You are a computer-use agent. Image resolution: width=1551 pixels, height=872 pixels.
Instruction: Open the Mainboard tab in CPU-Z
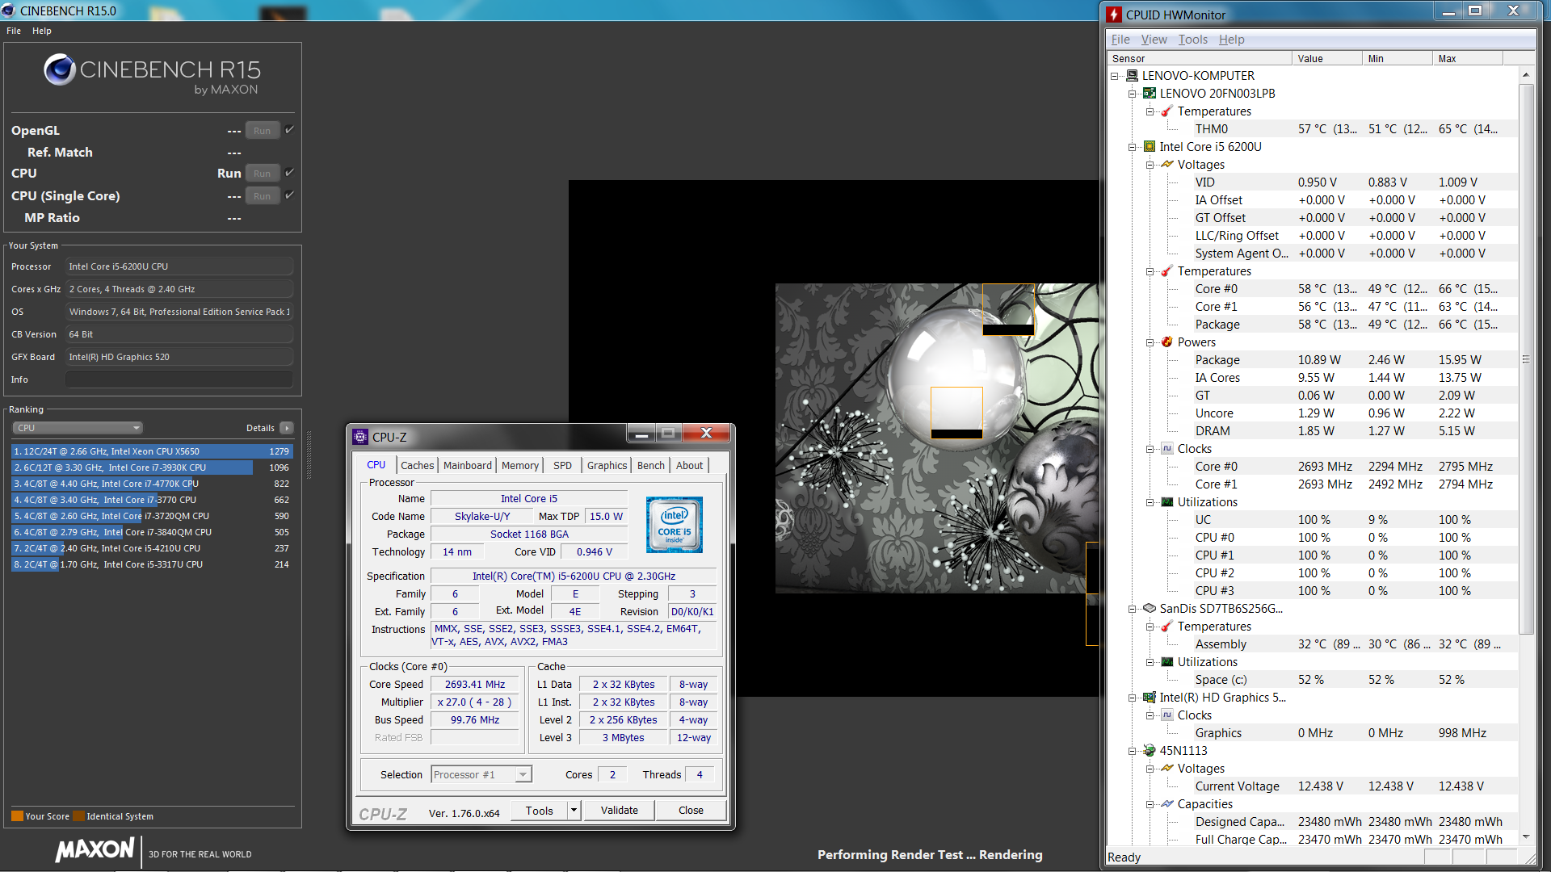(x=467, y=465)
